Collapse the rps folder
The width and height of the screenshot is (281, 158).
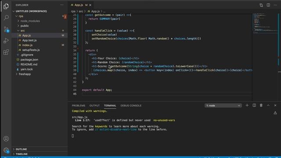(21, 16)
